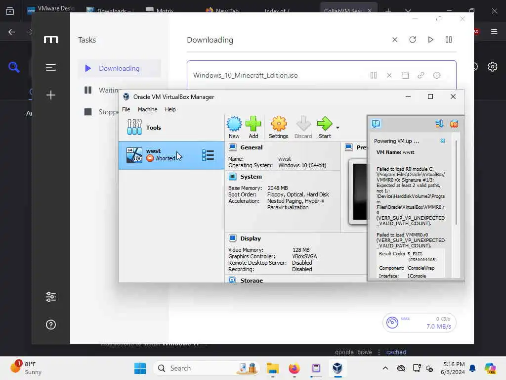Open Firefox from the taskbar
The height and width of the screenshot is (380, 506).
pyautogui.click(x=294, y=368)
